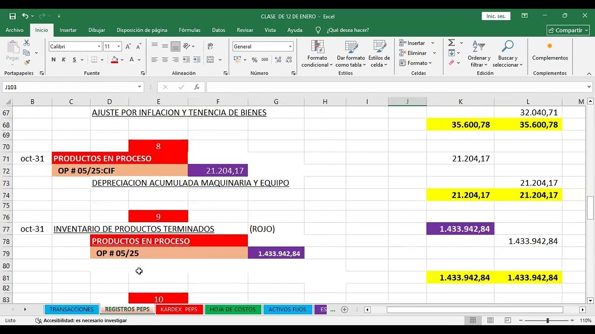The height and width of the screenshot is (334, 595).
Task: Apply the red font color A
Action: click(132, 59)
